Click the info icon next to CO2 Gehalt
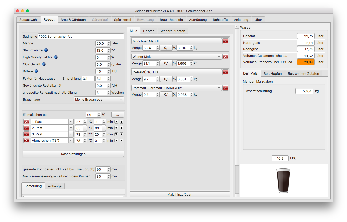Viewport: 347px width, 222px height. click(44, 64)
